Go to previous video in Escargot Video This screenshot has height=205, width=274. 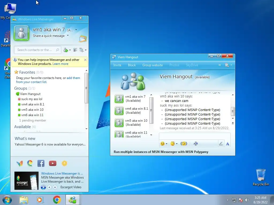pyautogui.click(x=50, y=187)
